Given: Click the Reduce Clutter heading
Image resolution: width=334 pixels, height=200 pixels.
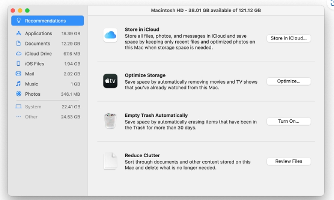Looking at the screenshot, I should pos(142,155).
